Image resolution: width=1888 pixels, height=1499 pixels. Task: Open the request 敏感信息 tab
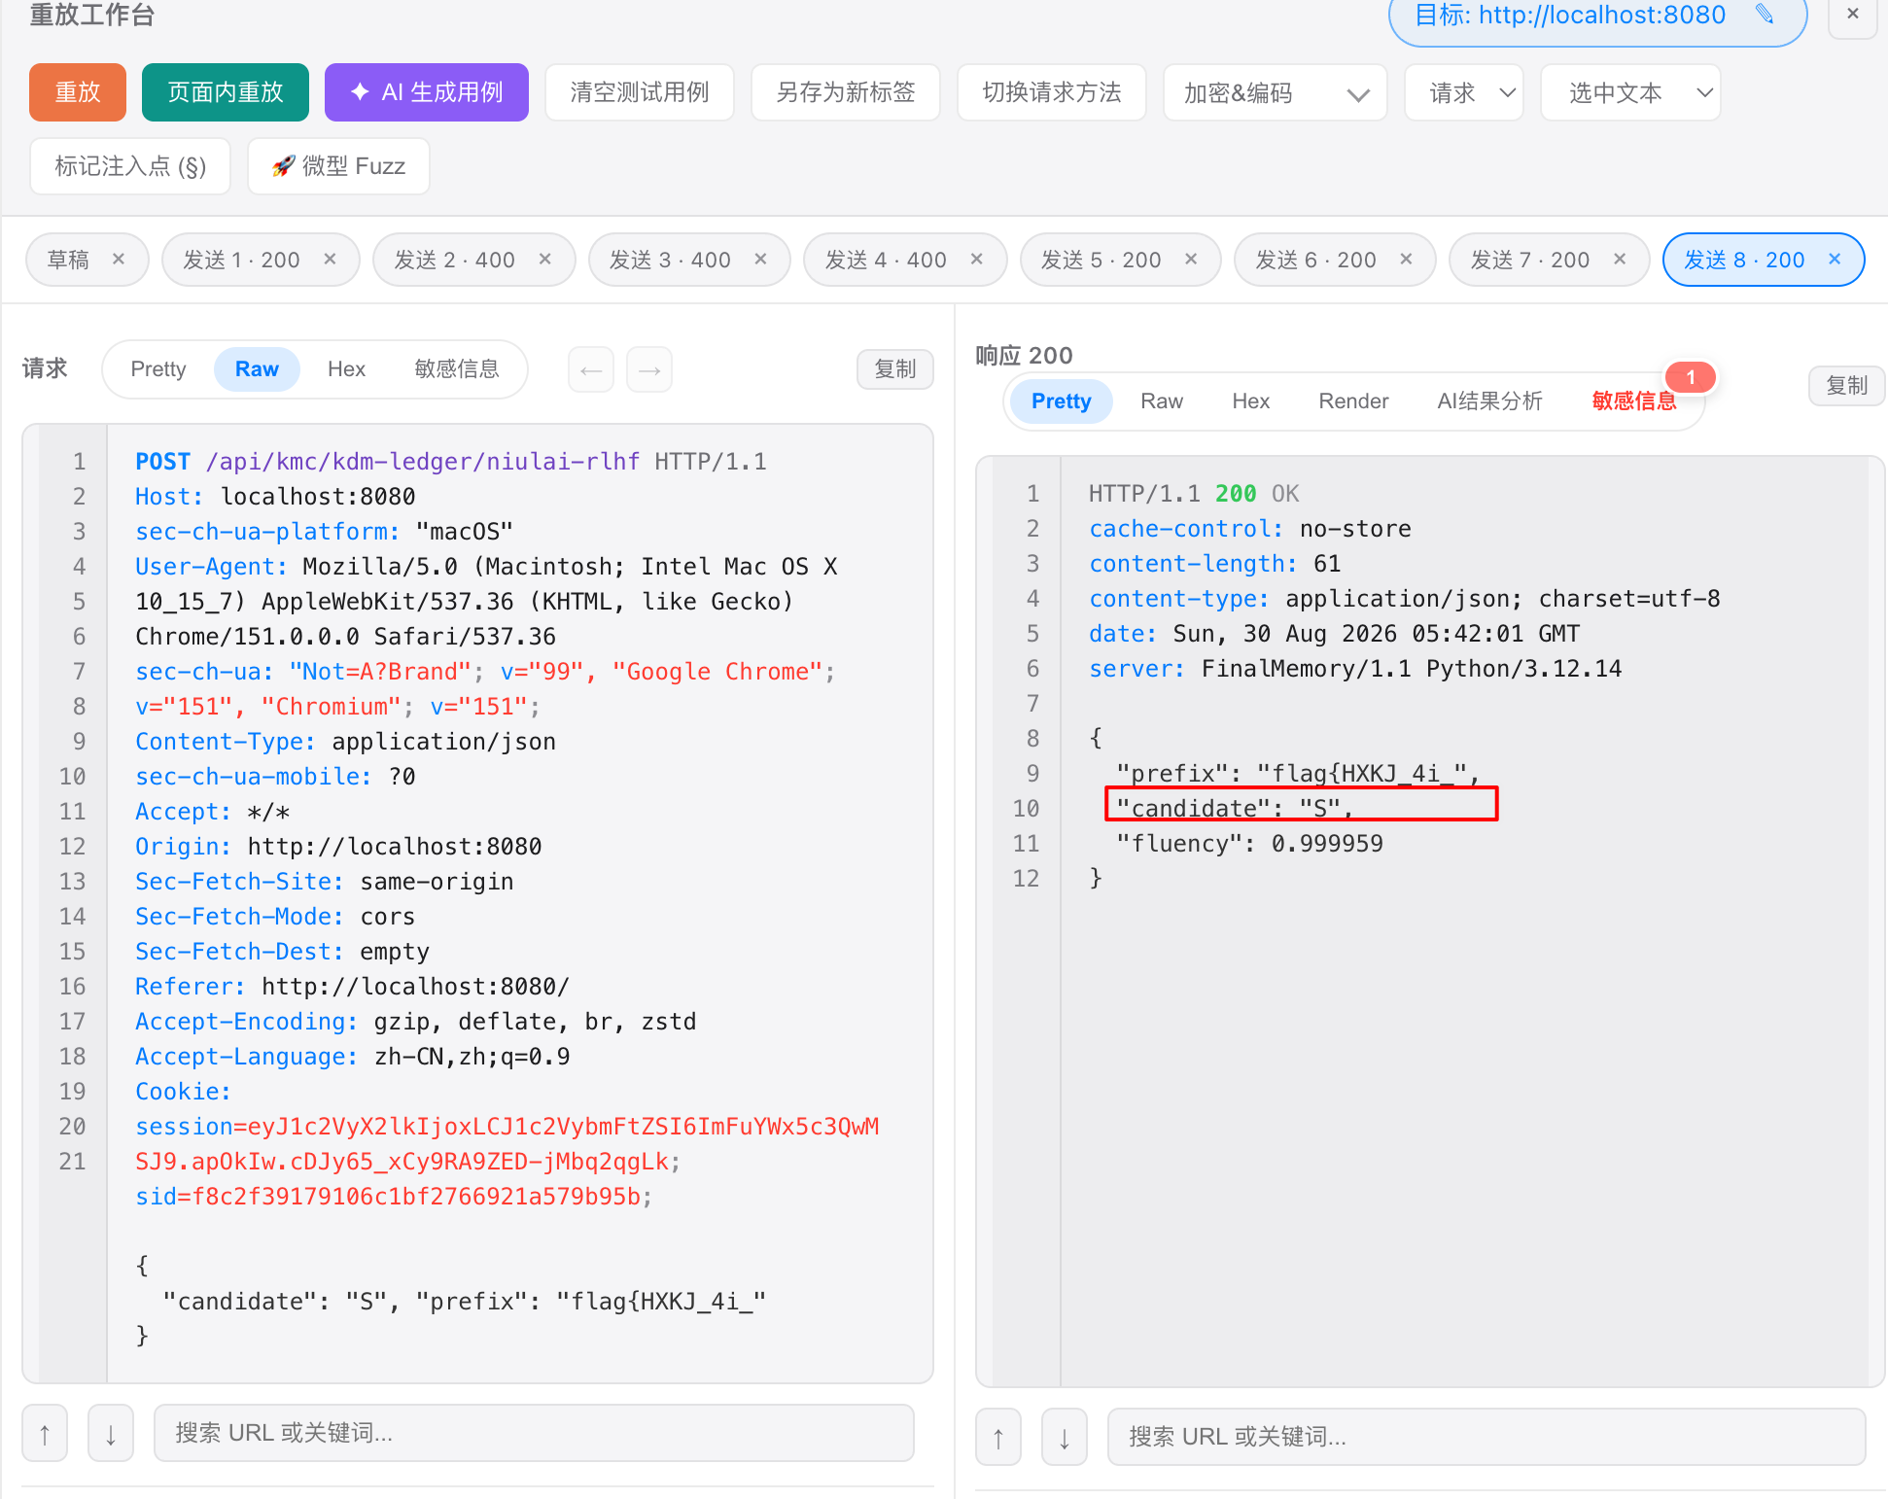457,369
